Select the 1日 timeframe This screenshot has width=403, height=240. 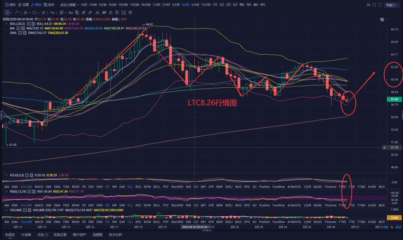(215, 5)
